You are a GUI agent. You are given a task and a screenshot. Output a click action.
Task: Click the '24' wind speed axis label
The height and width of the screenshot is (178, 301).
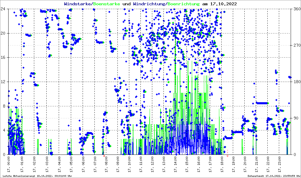click(3, 9)
